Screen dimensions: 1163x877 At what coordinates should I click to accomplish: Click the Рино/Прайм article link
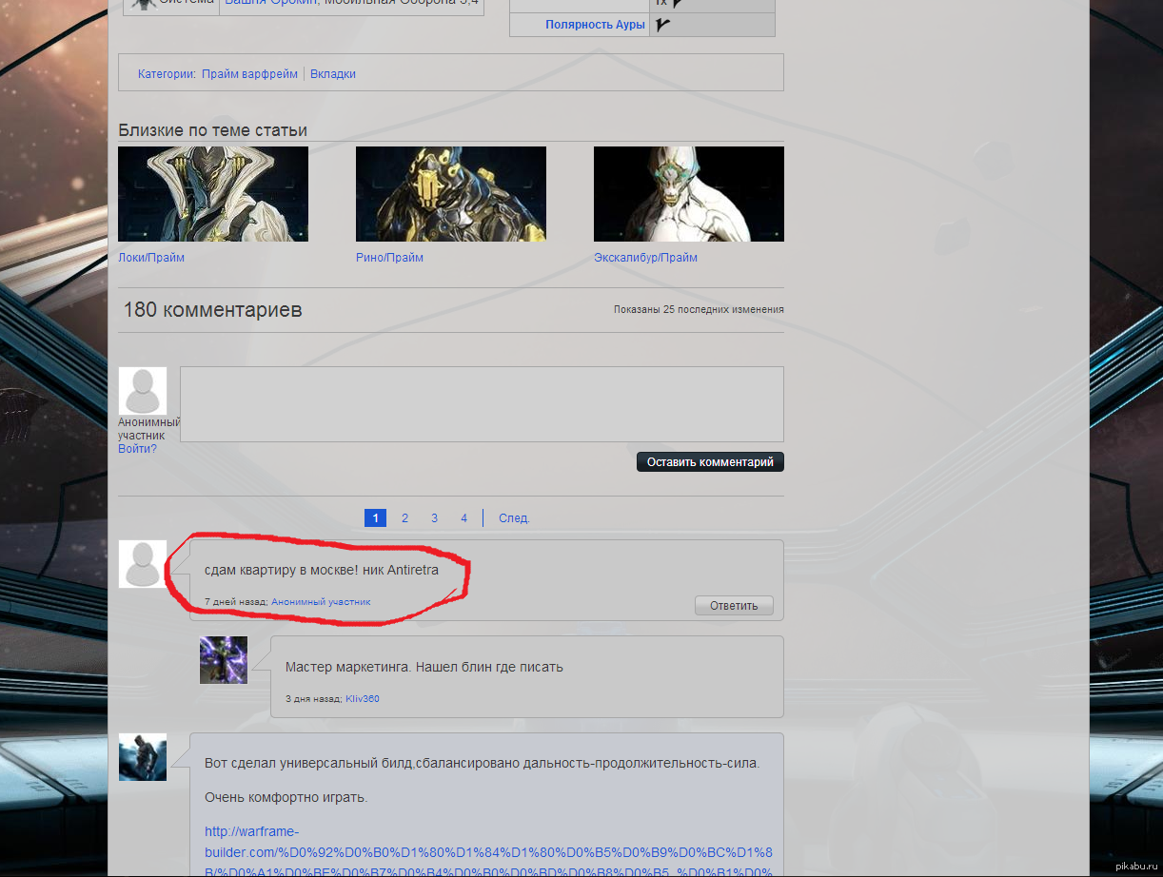(389, 258)
